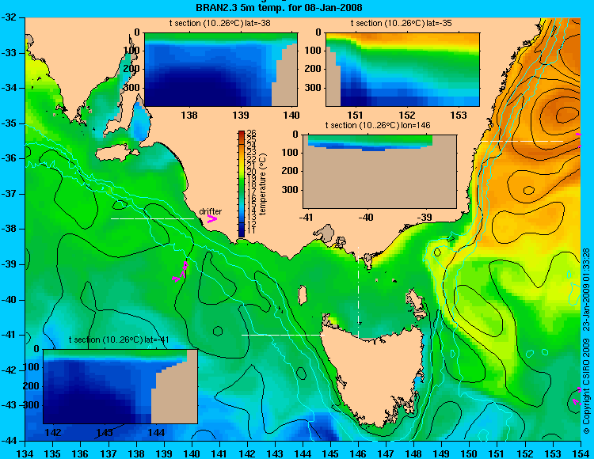Image resolution: width=594 pixels, height=459 pixels.
Task: Click the '142' tick of lat=-41 inset
Action: tap(53, 432)
